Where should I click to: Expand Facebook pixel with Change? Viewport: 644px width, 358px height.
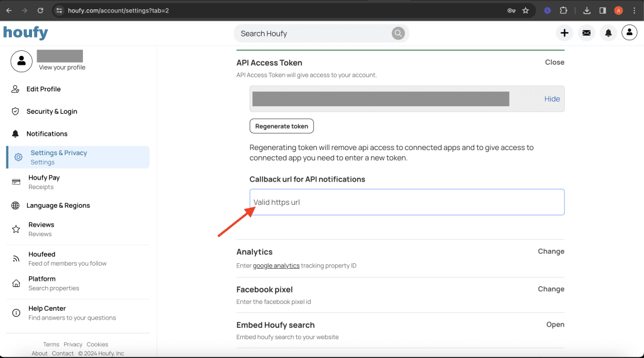point(551,289)
